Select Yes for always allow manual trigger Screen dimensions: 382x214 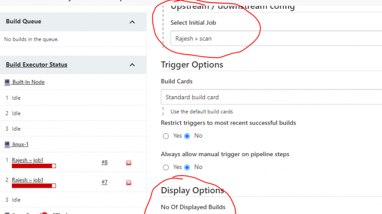[x=166, y=167]
